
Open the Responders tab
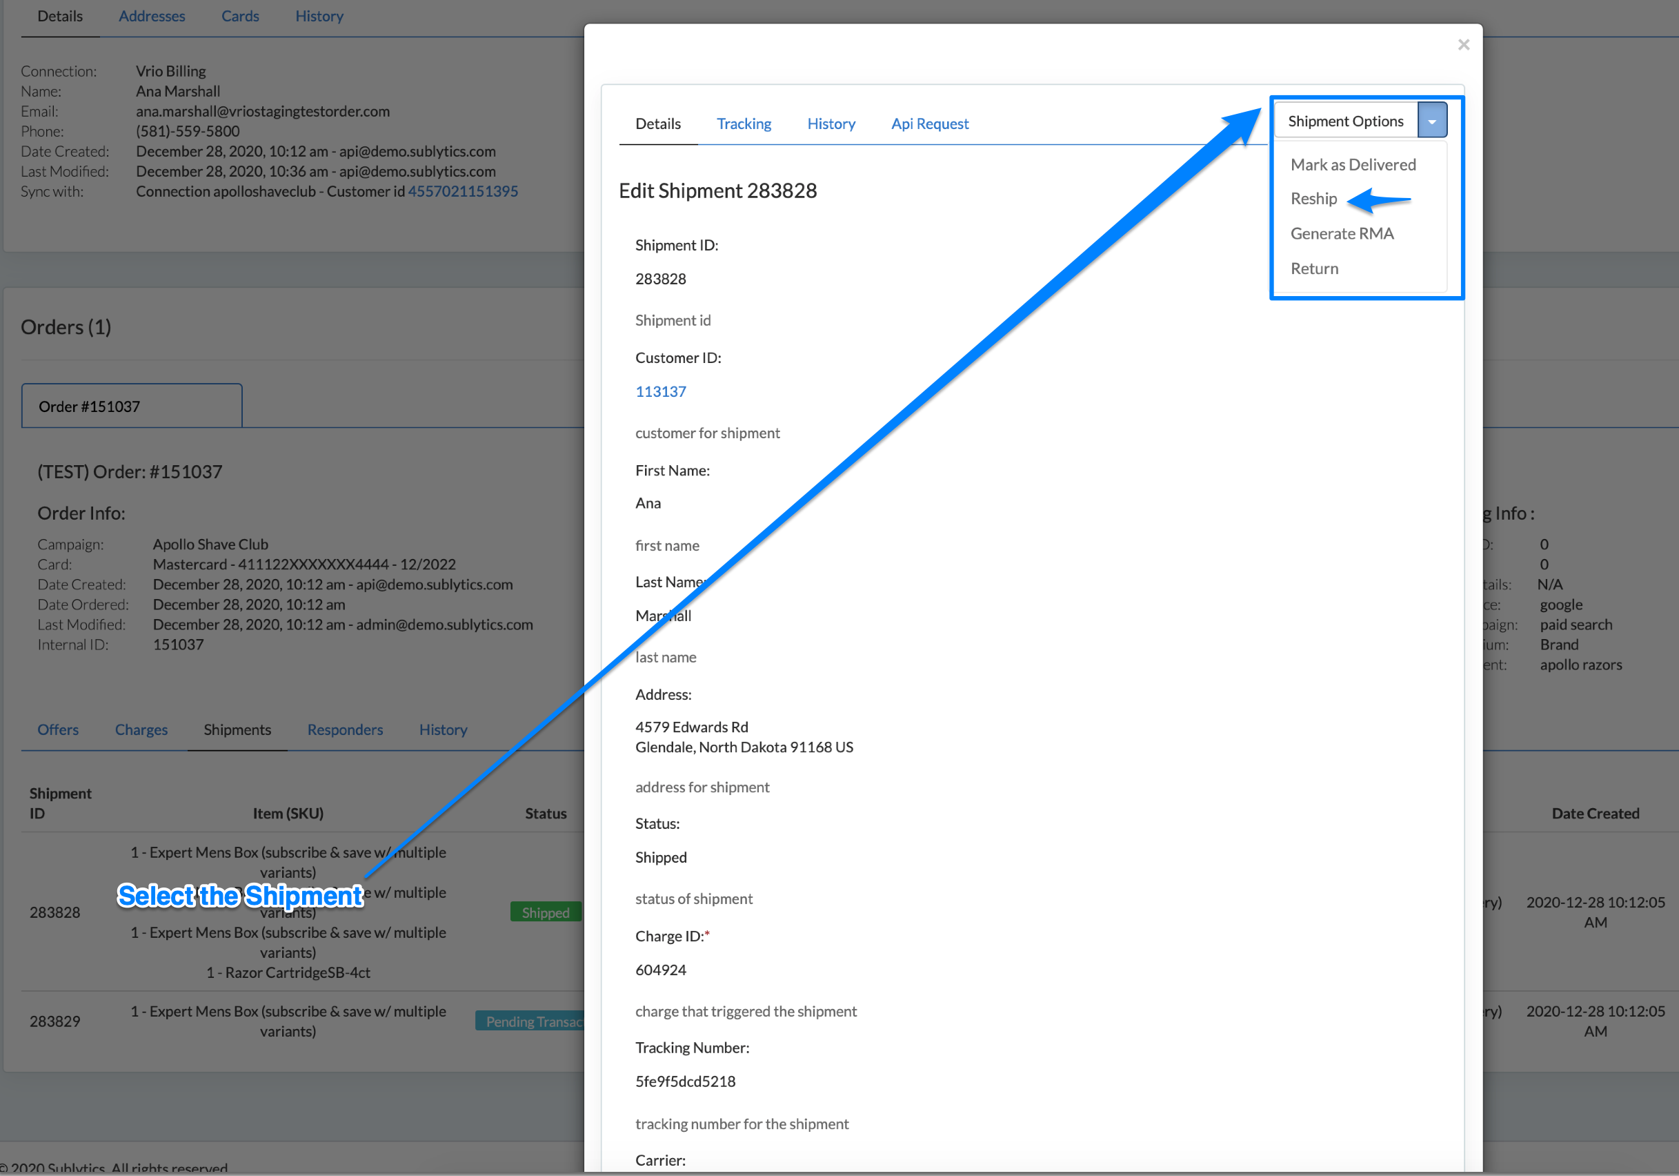click(x=344, y=729)
